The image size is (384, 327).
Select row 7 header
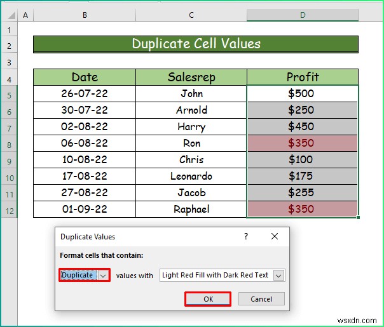click(9, 128)
